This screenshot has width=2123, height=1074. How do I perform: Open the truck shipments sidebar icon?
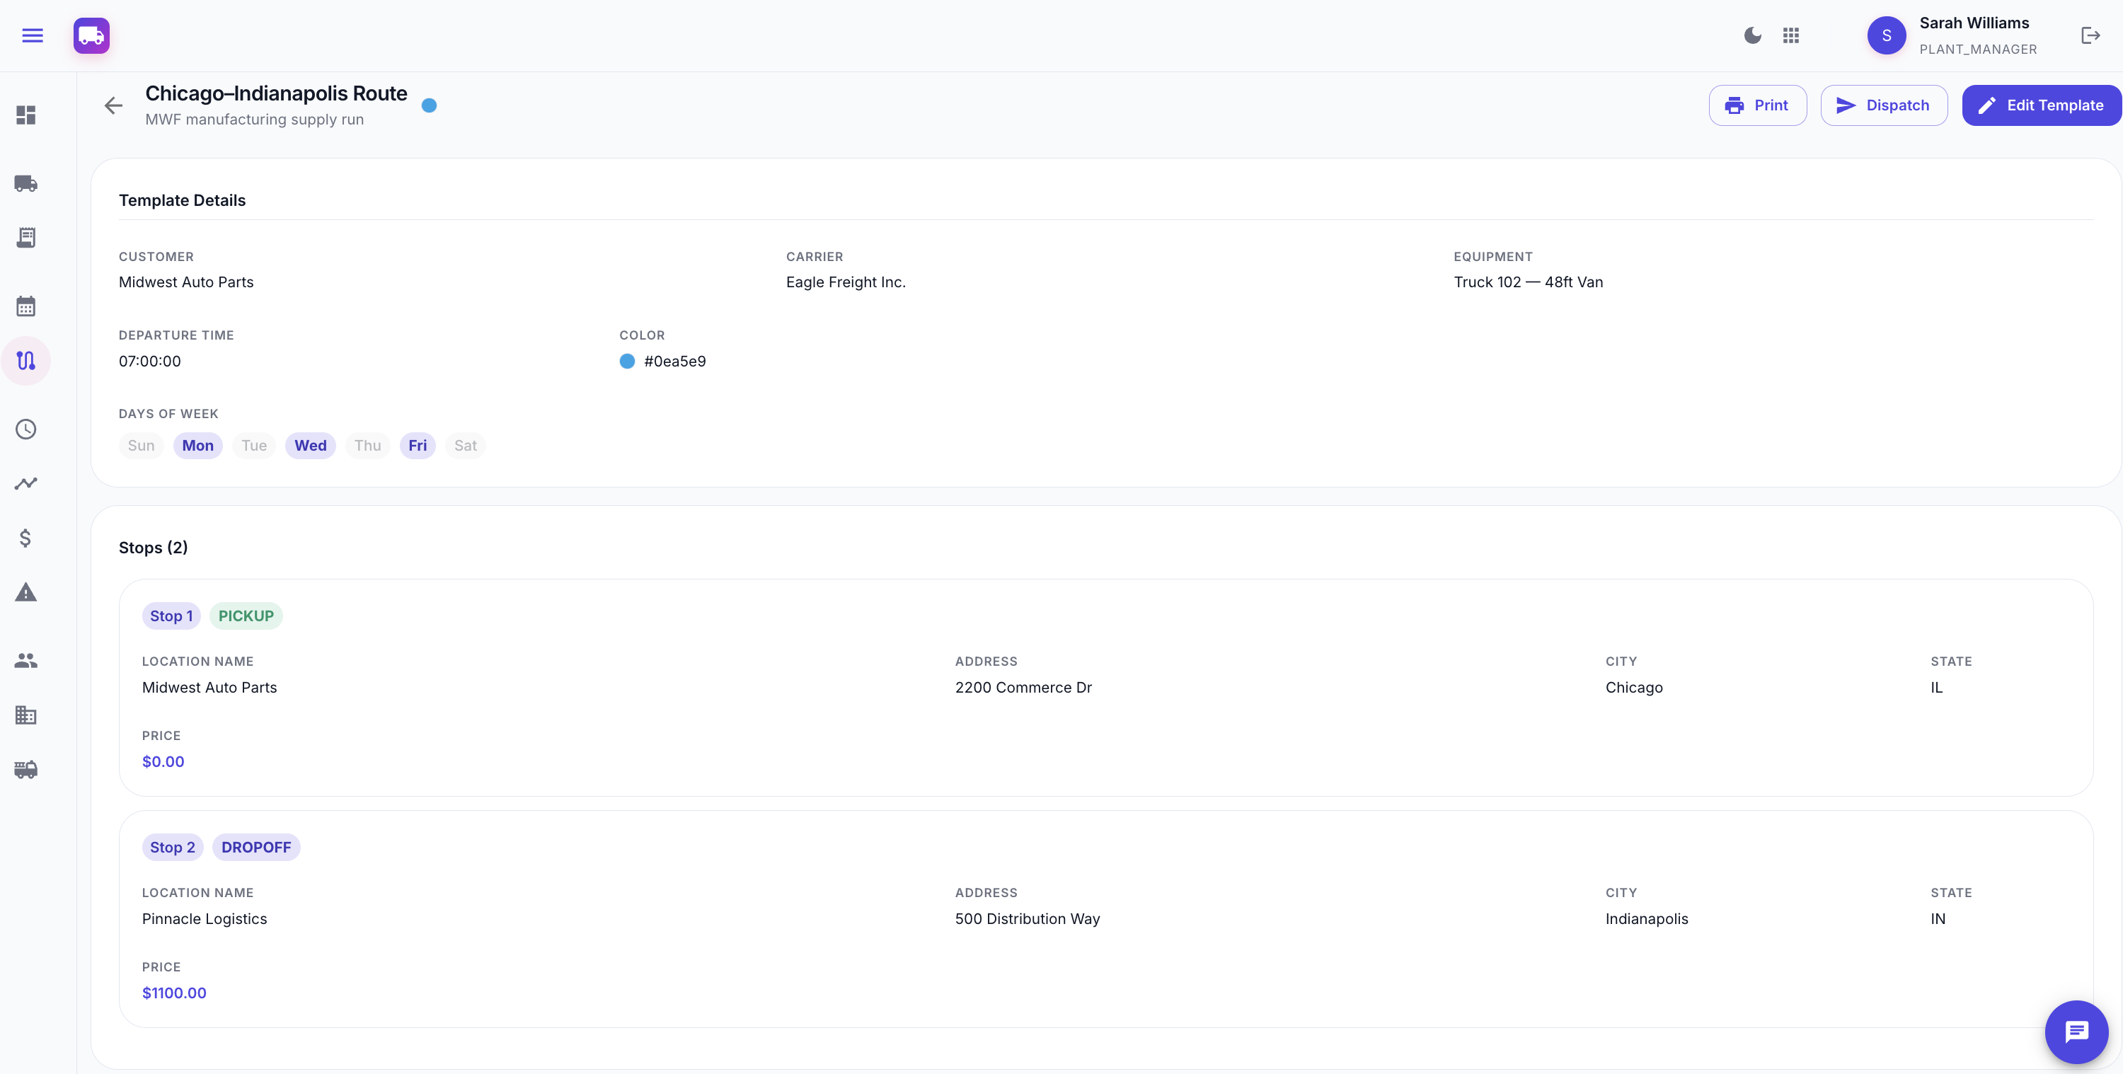pyautogui.click(x=25, y=183)
